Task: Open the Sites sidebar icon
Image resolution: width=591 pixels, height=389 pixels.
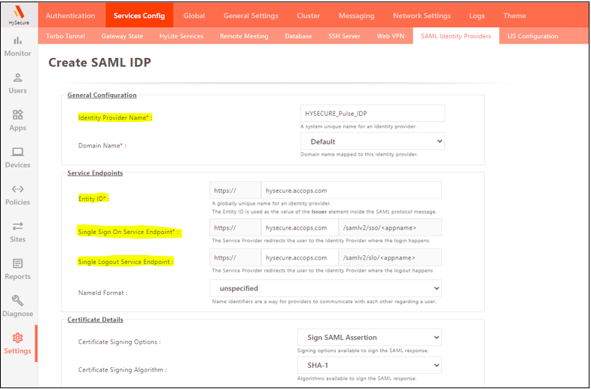Action: click(18, 226)
